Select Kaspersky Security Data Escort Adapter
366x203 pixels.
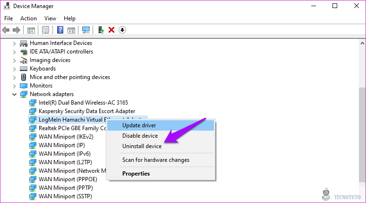click(x=87, y=111)
